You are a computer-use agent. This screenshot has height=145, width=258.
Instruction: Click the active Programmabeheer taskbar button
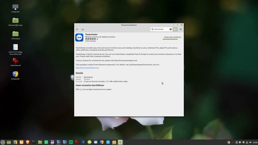pos(120,142)
